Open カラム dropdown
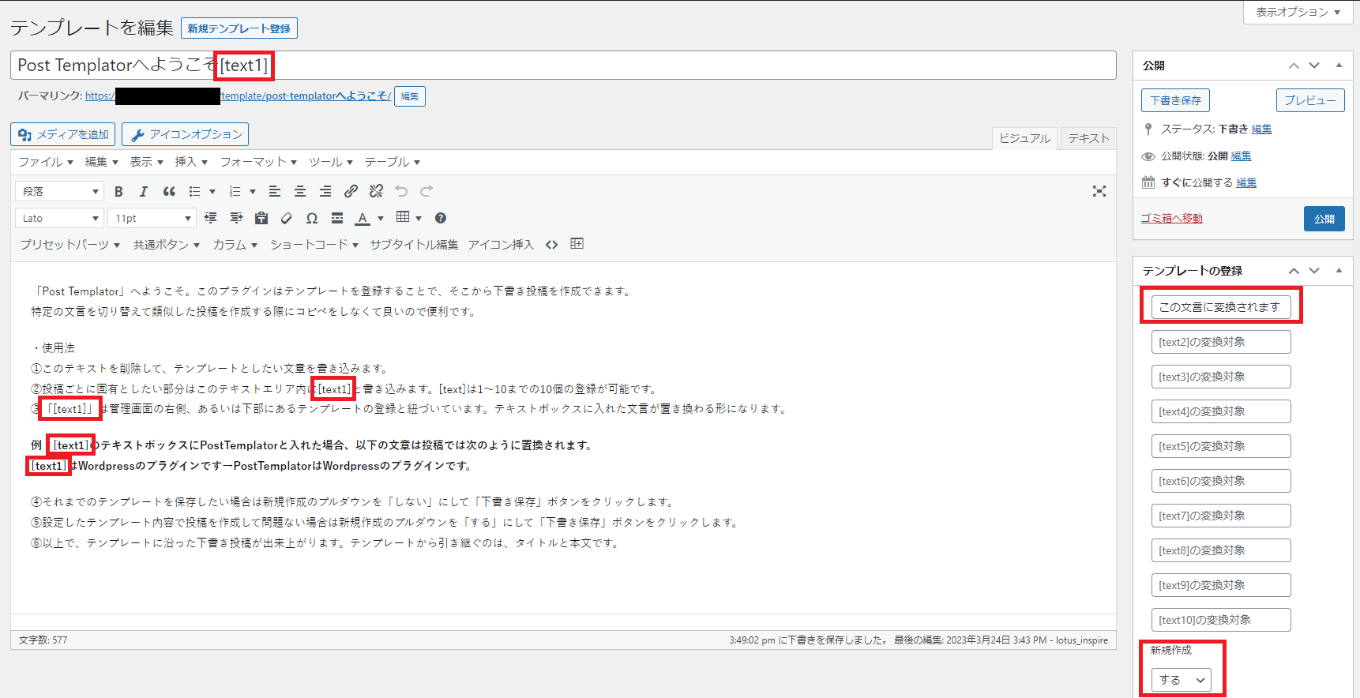1360x698 pixels. [235, 245]
